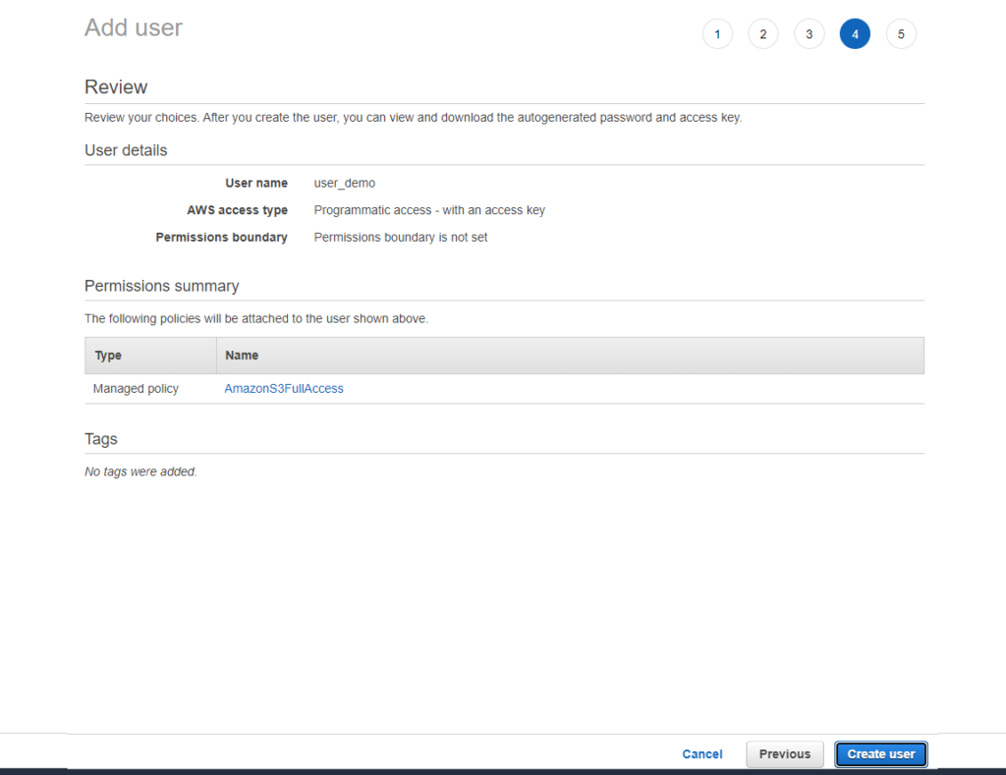Click the Permissions summary heading
The image size is (1006, 775).
tap(161, 286)
